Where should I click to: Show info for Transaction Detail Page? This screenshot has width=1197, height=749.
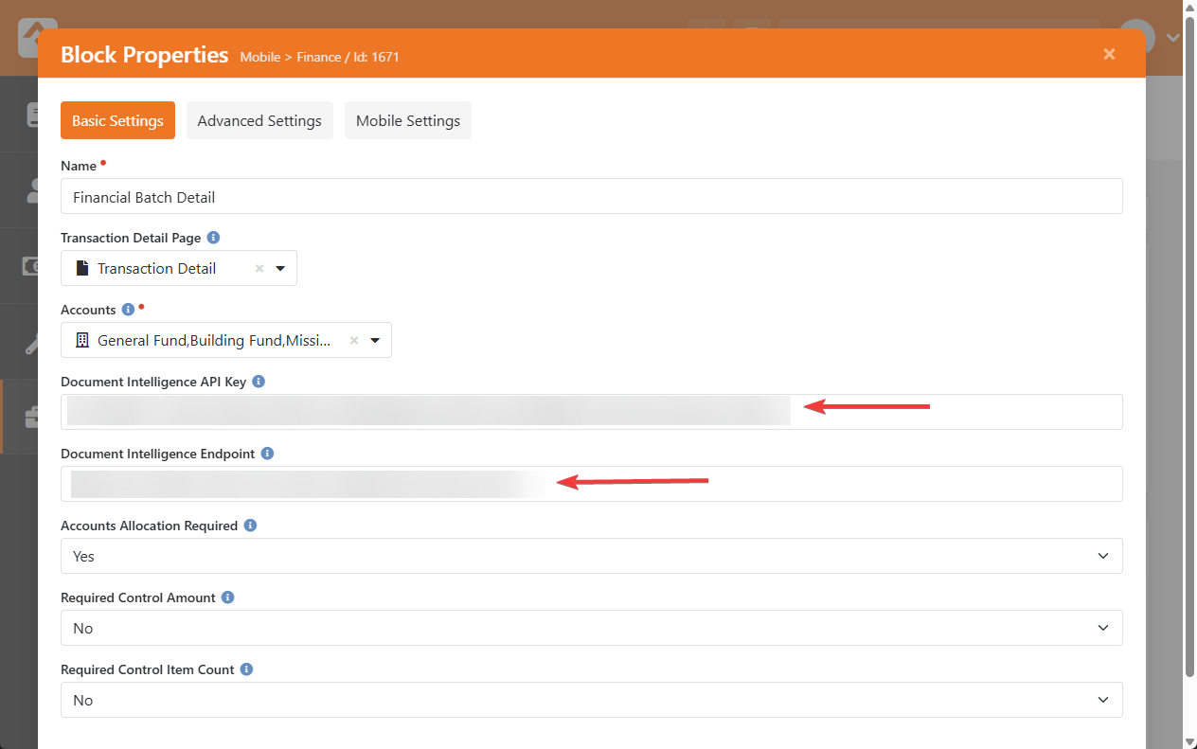[x=213, y=238]
